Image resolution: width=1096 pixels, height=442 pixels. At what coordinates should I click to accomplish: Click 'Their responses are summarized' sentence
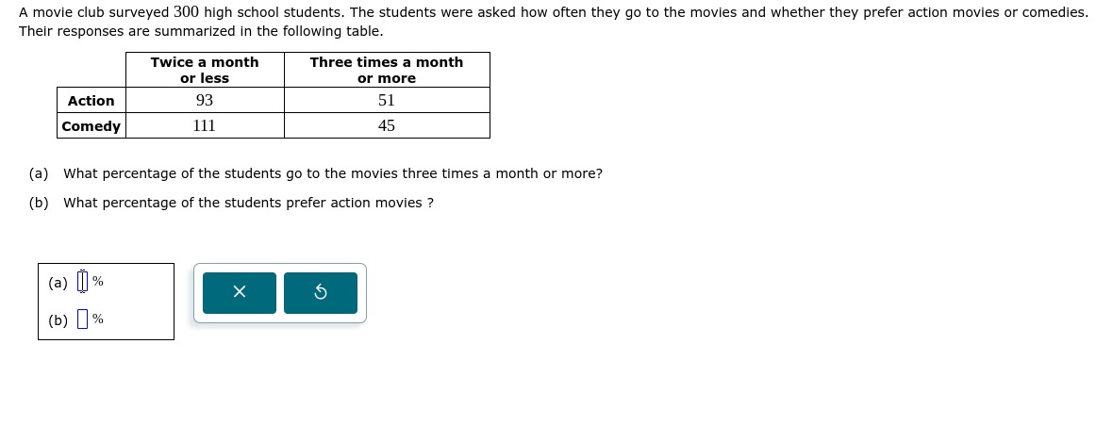pyautogui.click(x=201, y=31)
